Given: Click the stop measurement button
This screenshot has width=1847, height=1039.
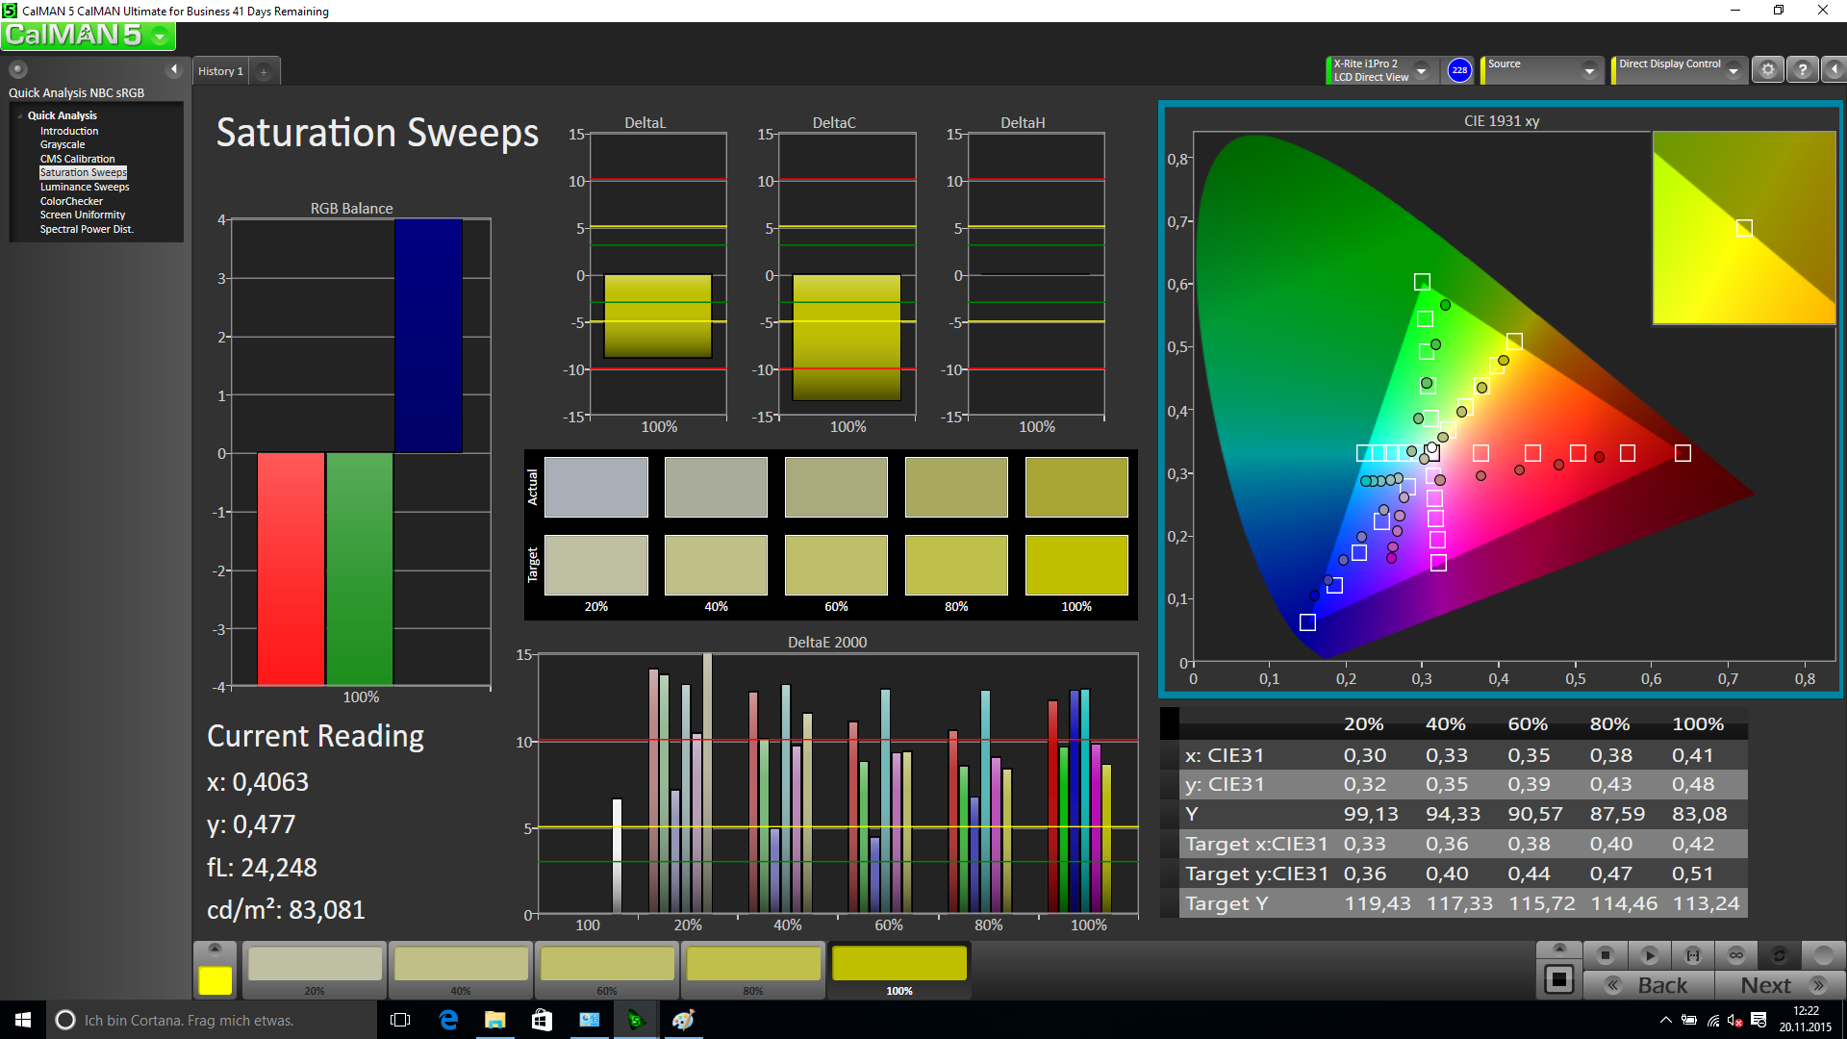Looking at the screenshot, I should [x=1605, y=955].
